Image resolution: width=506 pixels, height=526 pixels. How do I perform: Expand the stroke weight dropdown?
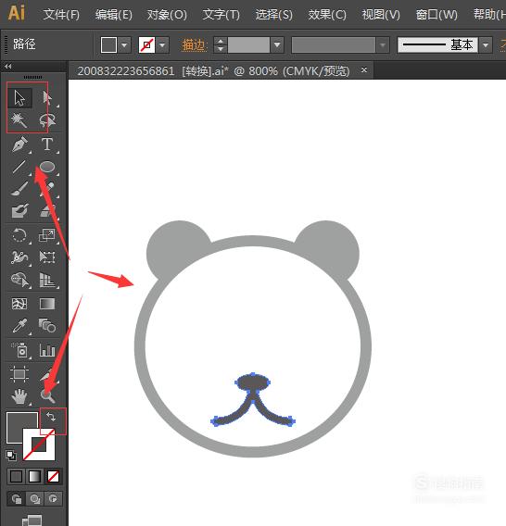pos(277,45)
